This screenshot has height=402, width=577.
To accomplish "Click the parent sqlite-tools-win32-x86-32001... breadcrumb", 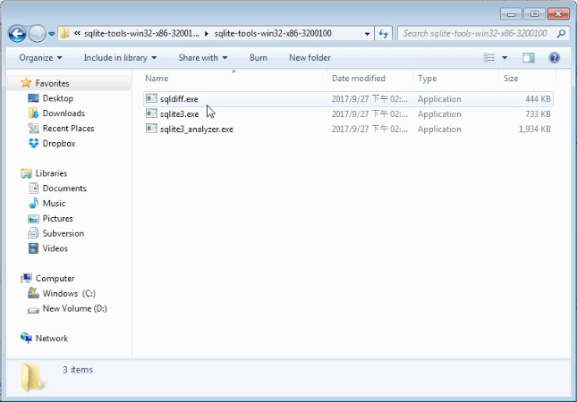I will [x=141, y=33].
